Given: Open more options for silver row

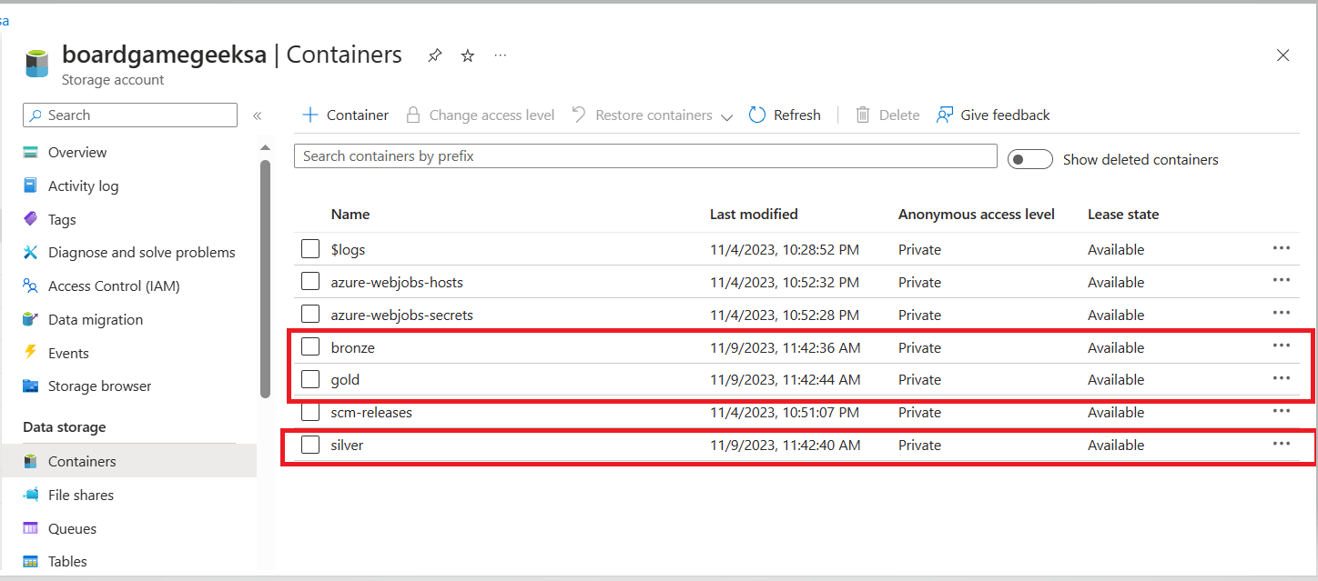Looking at the screenshot, I should [x=1282, y=443].
